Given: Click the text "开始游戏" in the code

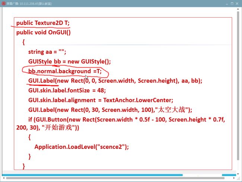Looking at the screenshot, I should [x=58, y=128].
